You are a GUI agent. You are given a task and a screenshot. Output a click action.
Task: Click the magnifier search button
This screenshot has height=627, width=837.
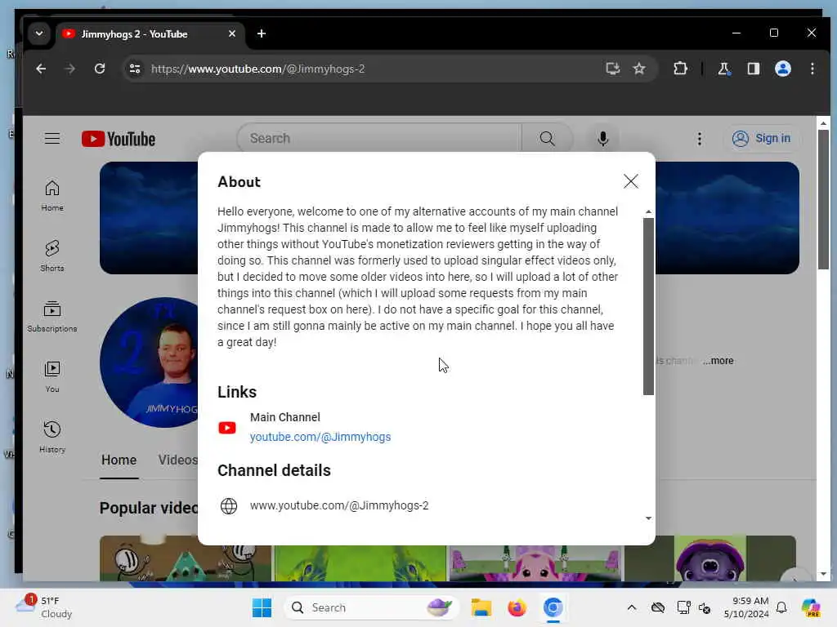(x=547, y=139)
